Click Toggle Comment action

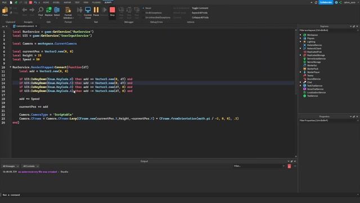click(200, 8)
